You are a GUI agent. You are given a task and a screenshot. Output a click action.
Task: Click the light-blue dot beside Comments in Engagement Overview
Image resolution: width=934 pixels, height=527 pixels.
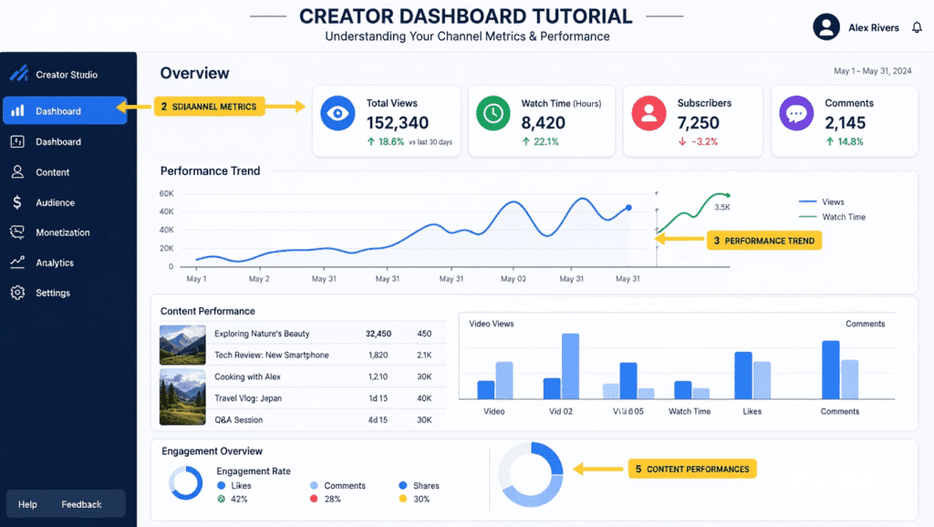(314, 485)
